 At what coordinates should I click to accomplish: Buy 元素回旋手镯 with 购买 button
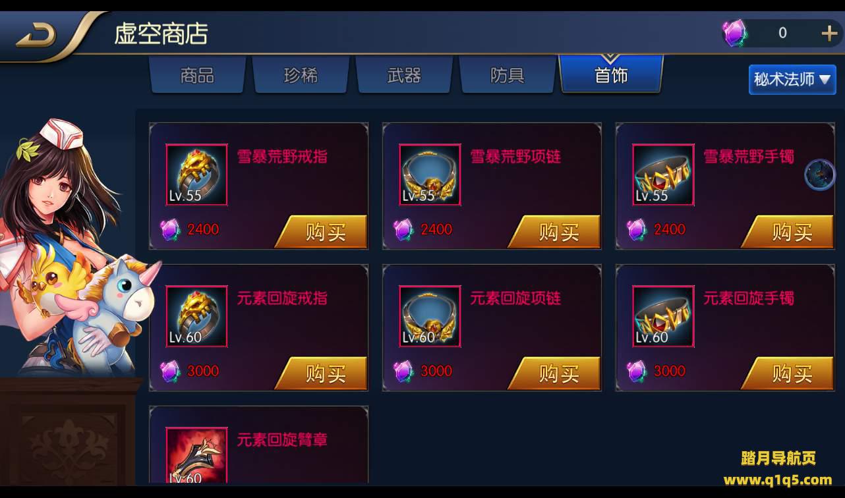[788, 373]
